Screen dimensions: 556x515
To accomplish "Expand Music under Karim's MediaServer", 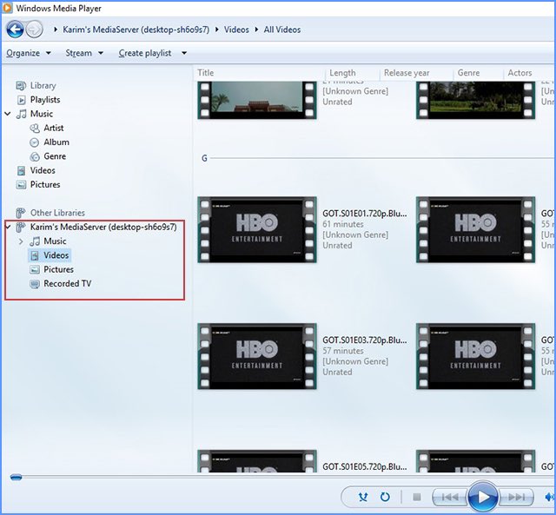I will pyautogui.click(x=21, y=241).
